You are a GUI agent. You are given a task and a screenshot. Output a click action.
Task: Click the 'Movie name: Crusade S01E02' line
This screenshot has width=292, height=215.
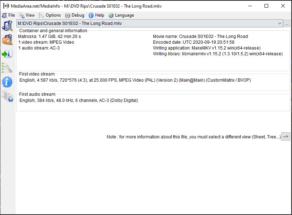(200, 36)
